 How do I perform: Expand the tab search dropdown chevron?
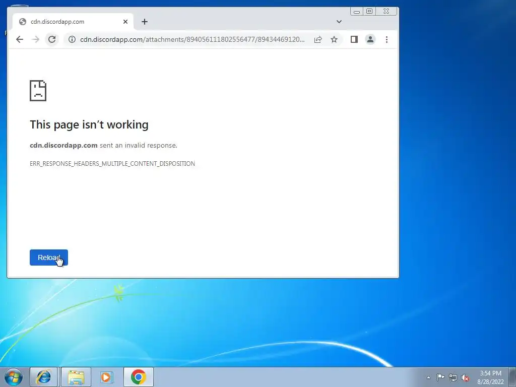click(339, 22)
